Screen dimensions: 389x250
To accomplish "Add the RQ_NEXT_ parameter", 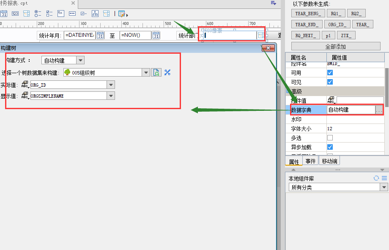I will pos(305,35).
